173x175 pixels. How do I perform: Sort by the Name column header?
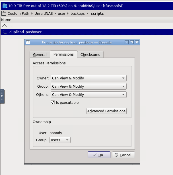click(87, 20)
